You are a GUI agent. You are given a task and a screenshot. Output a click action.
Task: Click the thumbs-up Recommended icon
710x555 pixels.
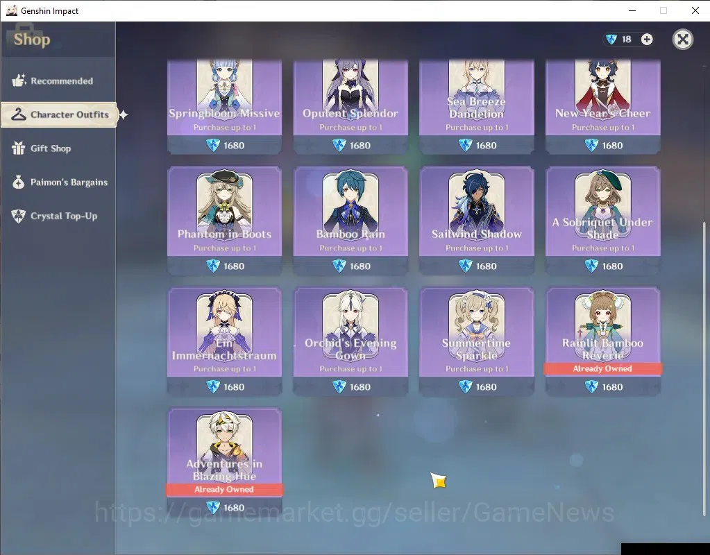[x=19, y=80]
